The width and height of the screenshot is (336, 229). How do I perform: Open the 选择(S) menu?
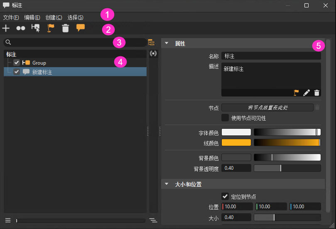point(76,17)
